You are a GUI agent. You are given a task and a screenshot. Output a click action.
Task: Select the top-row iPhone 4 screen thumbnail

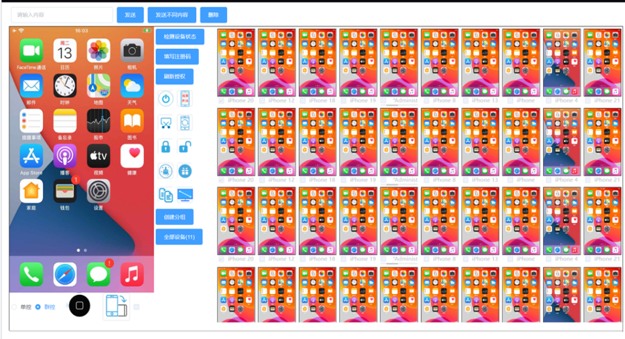tap(561, 62)
